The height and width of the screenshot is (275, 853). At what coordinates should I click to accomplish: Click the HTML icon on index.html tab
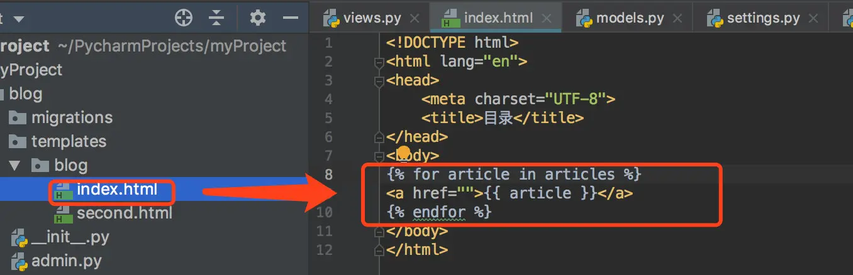pos(450,19)
